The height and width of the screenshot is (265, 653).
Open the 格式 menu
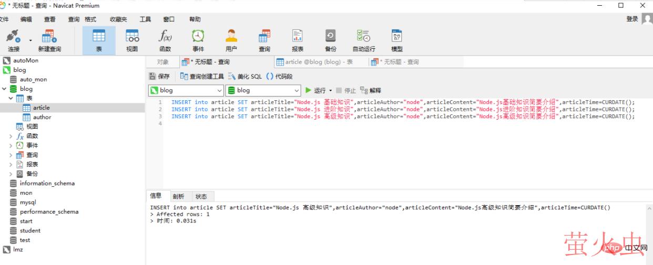(x=90, y=19)
